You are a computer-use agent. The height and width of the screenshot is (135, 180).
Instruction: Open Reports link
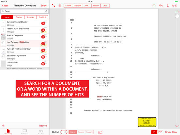pyautogui.click(x=43, y=126)
